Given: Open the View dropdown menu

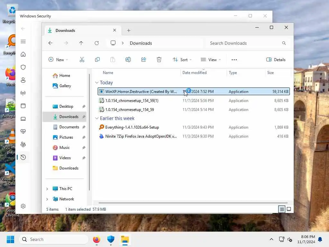Looking at the screenshot, I should click(x=211, y=59).
